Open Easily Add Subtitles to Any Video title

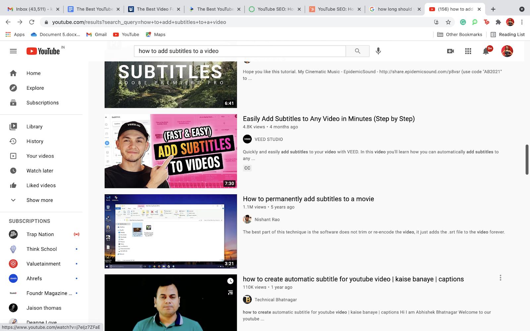[329, 119]
